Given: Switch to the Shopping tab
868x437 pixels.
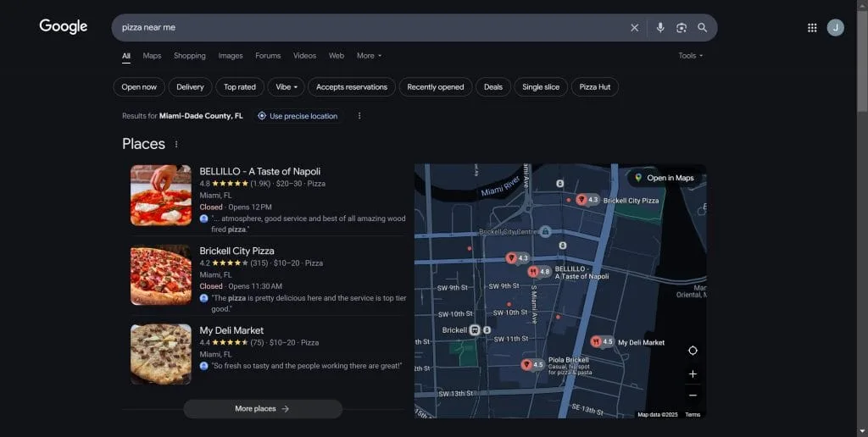Looking at the screenshot, I should click(189, 55).
